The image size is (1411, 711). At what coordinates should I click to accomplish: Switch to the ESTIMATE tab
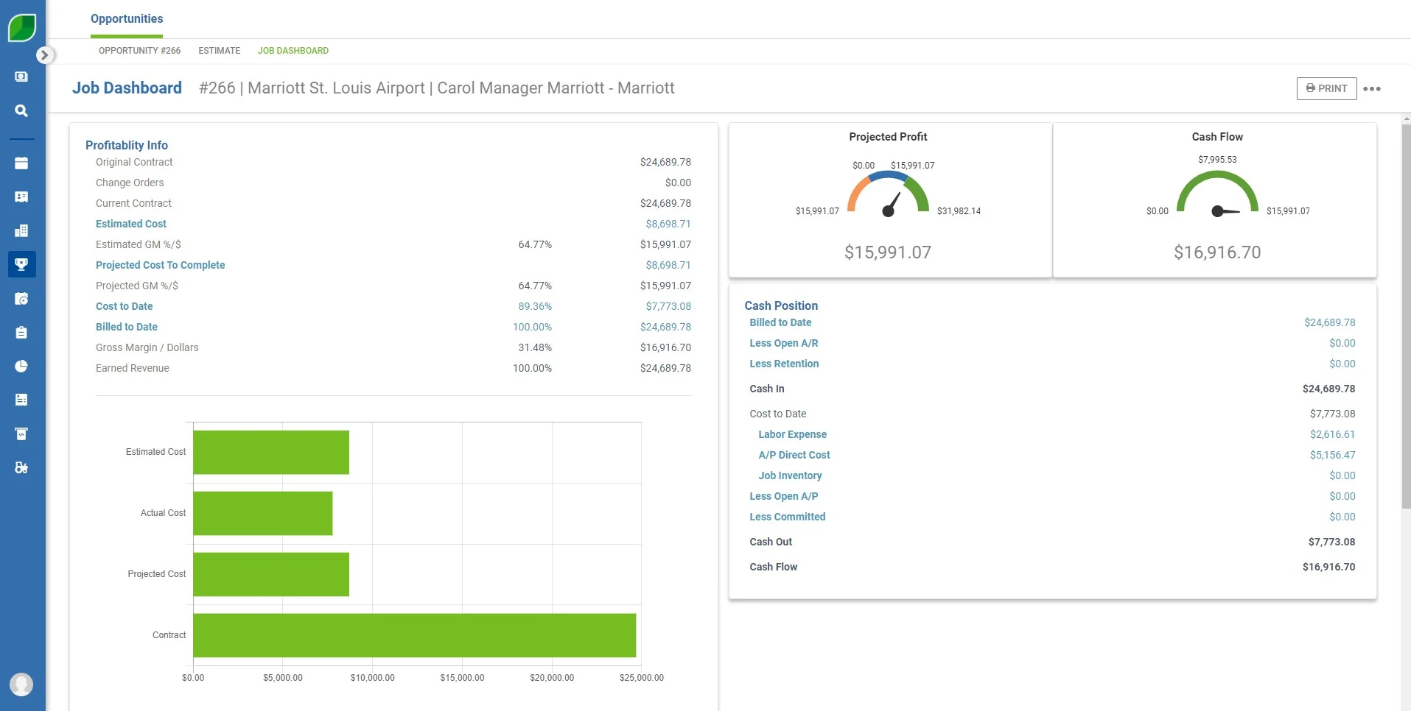(219, 51)
